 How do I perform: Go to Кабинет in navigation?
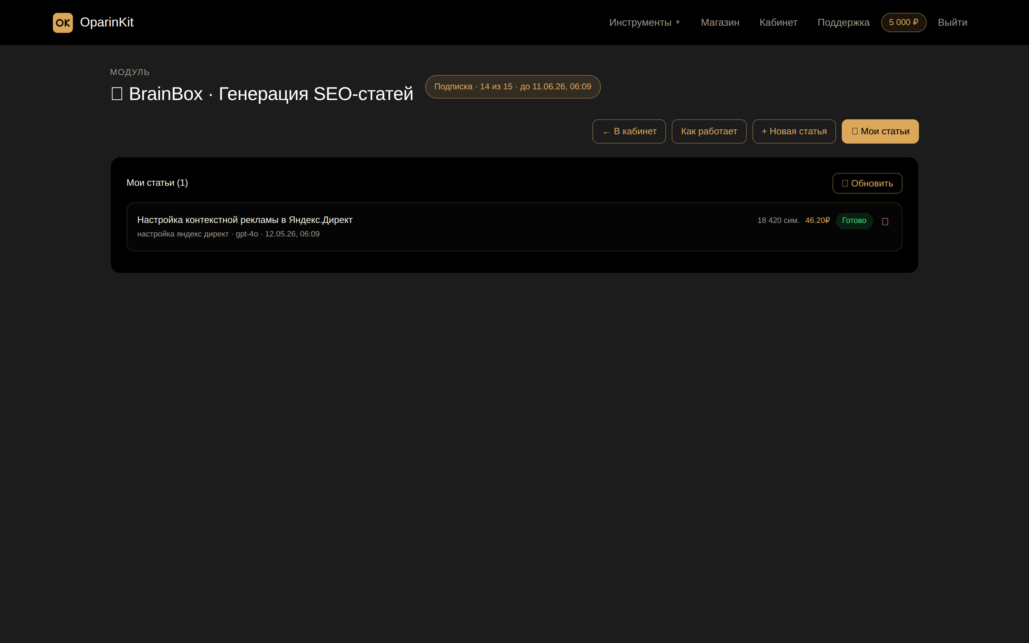pos(778,23)
